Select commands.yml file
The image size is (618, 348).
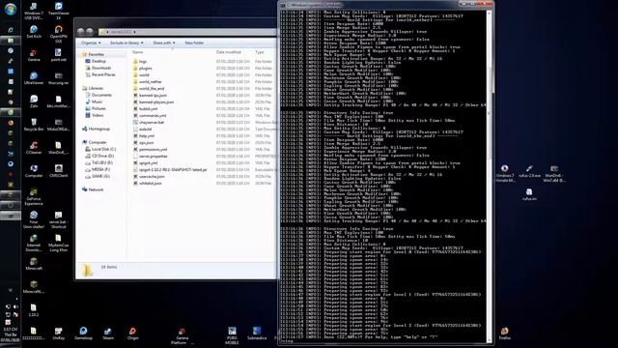(150, 116)
